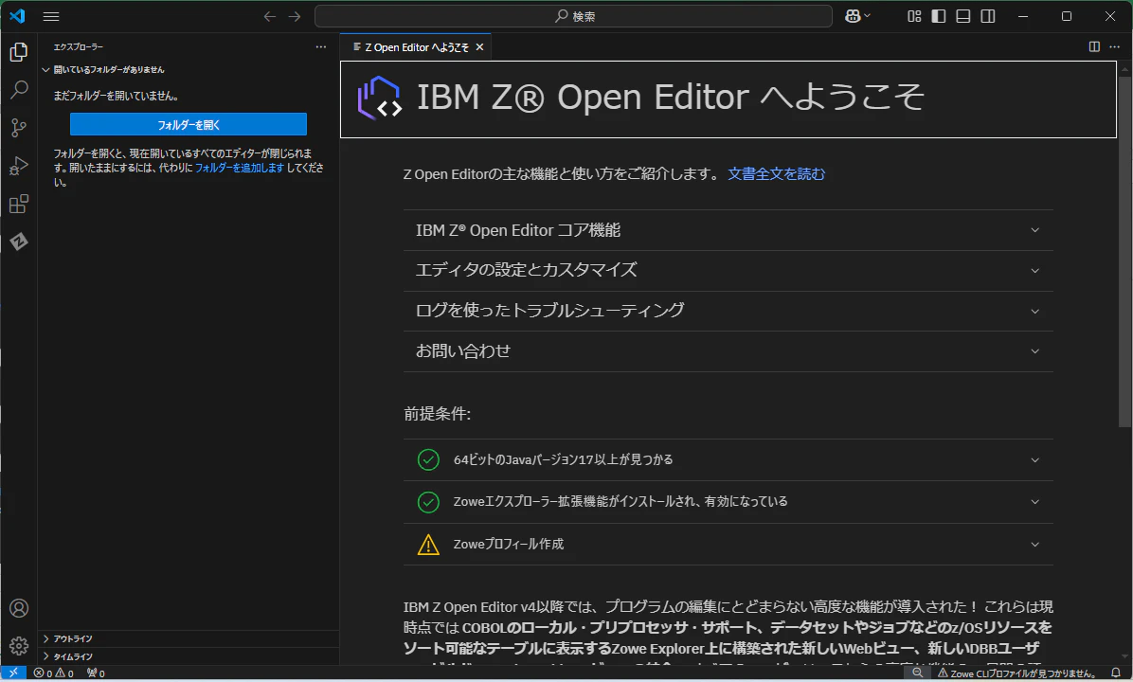Open the Search view icon
The height and width of the screenshot is (682, 1133).
19,90
